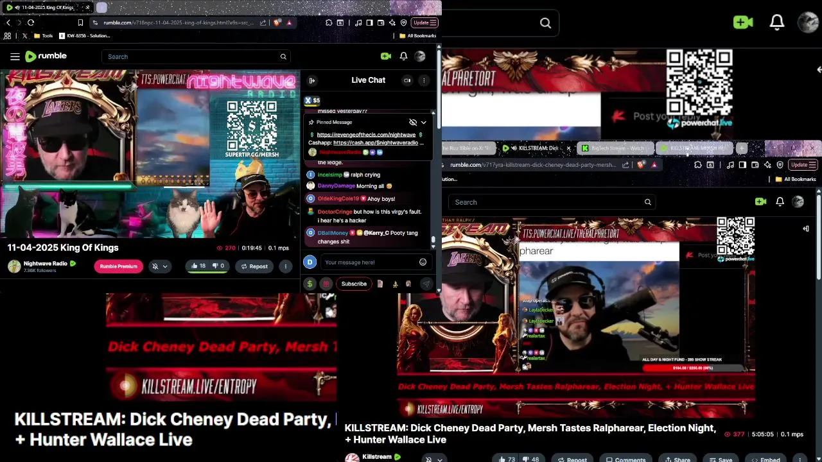
Task: Open a new tab in the King Of Kings window
Action: [101, 8]
